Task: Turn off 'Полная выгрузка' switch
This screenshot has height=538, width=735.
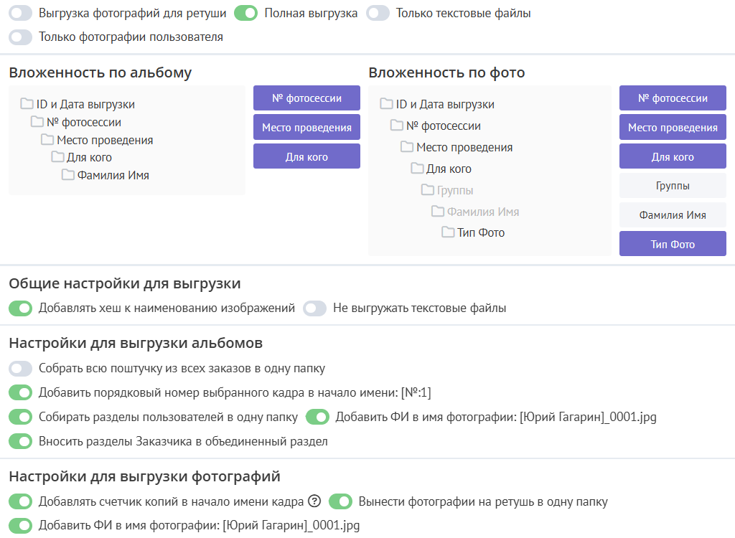Action: (246, 13)
